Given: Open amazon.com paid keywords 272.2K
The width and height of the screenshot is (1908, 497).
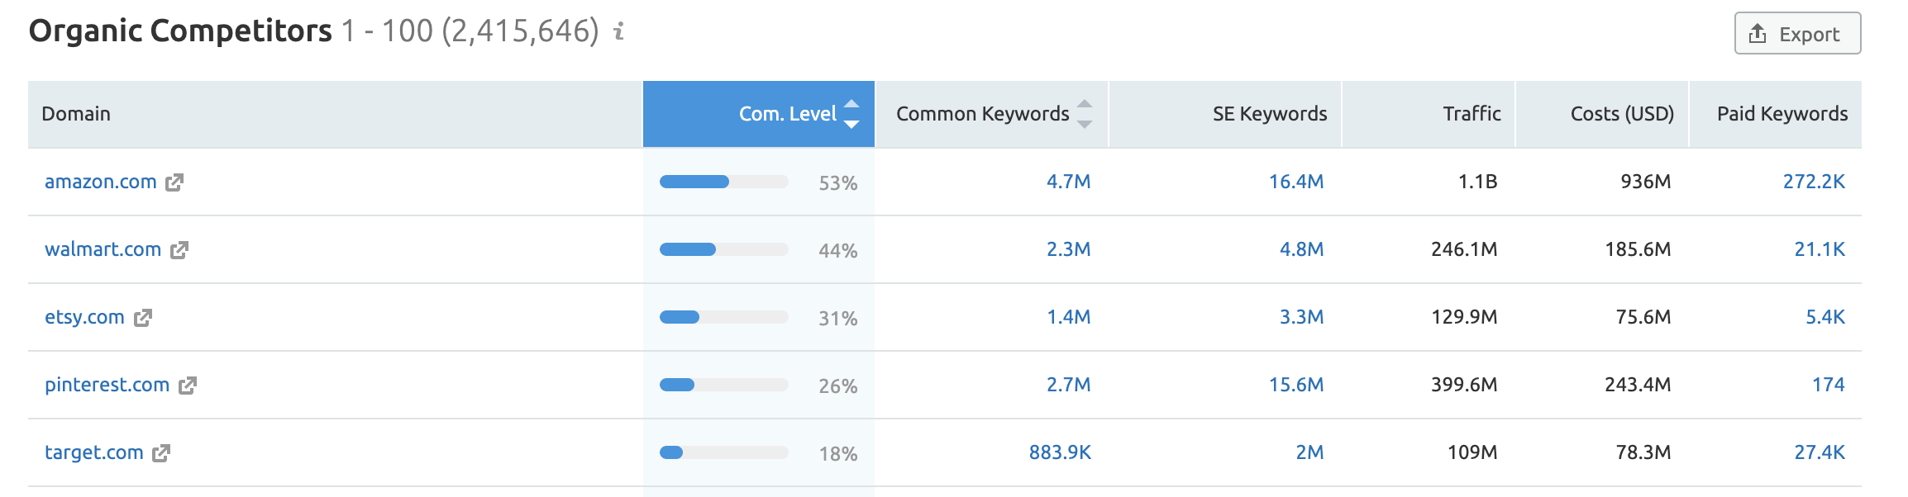Looking at the screenshot, I should point(1814,182).
